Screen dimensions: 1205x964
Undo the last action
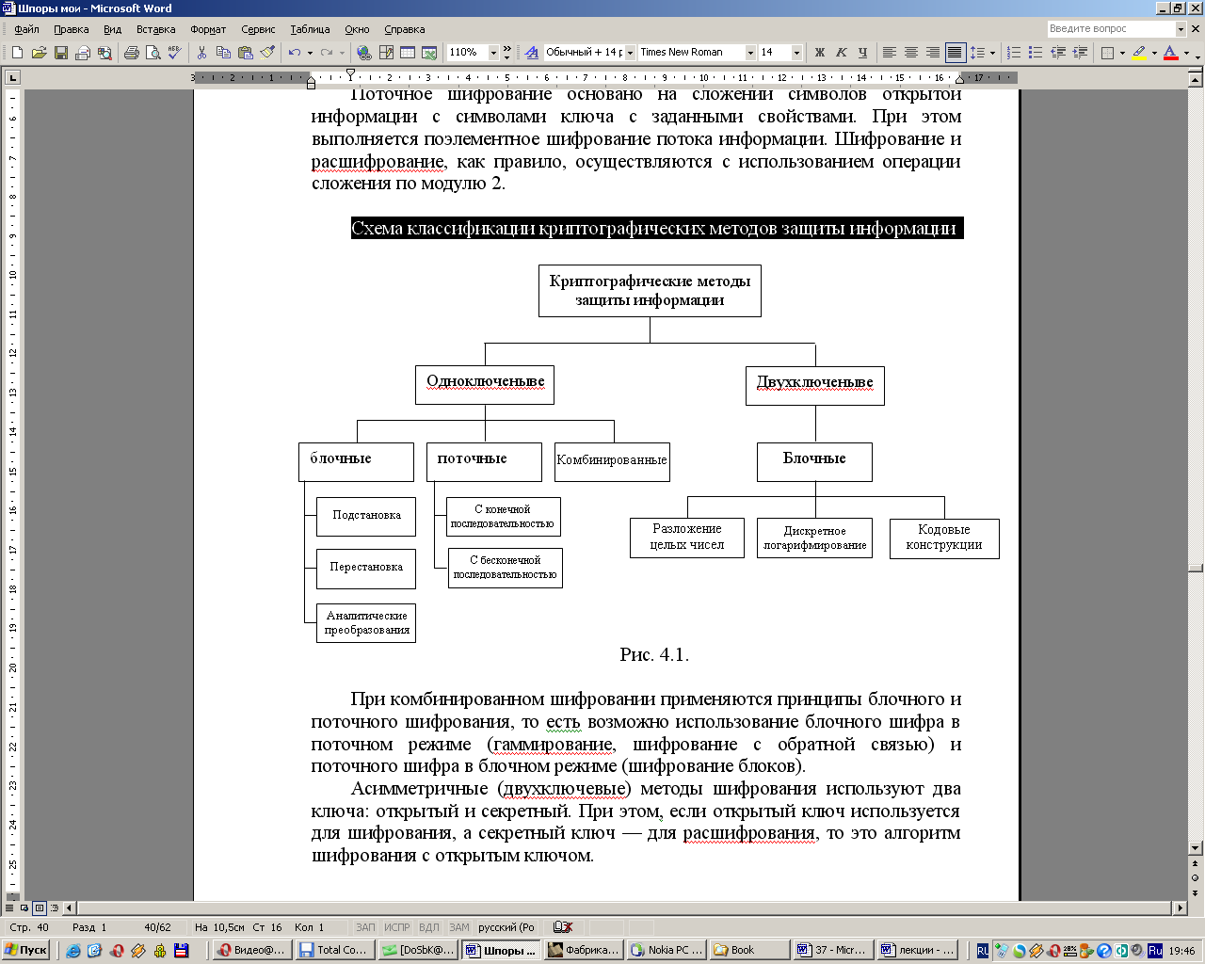[x=295, y=53]
